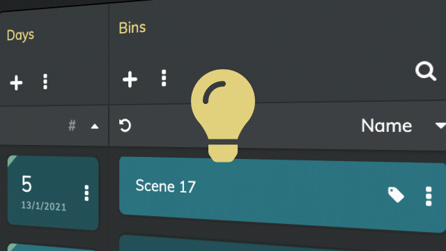Click the yellow lightbulb tip icon
Image resolution: width=446 pixels, height=251 pixels.
223,116
